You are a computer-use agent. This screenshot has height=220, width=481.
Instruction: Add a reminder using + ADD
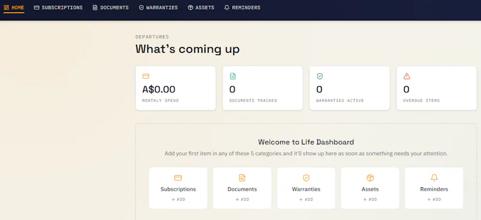tap(434, 200)
